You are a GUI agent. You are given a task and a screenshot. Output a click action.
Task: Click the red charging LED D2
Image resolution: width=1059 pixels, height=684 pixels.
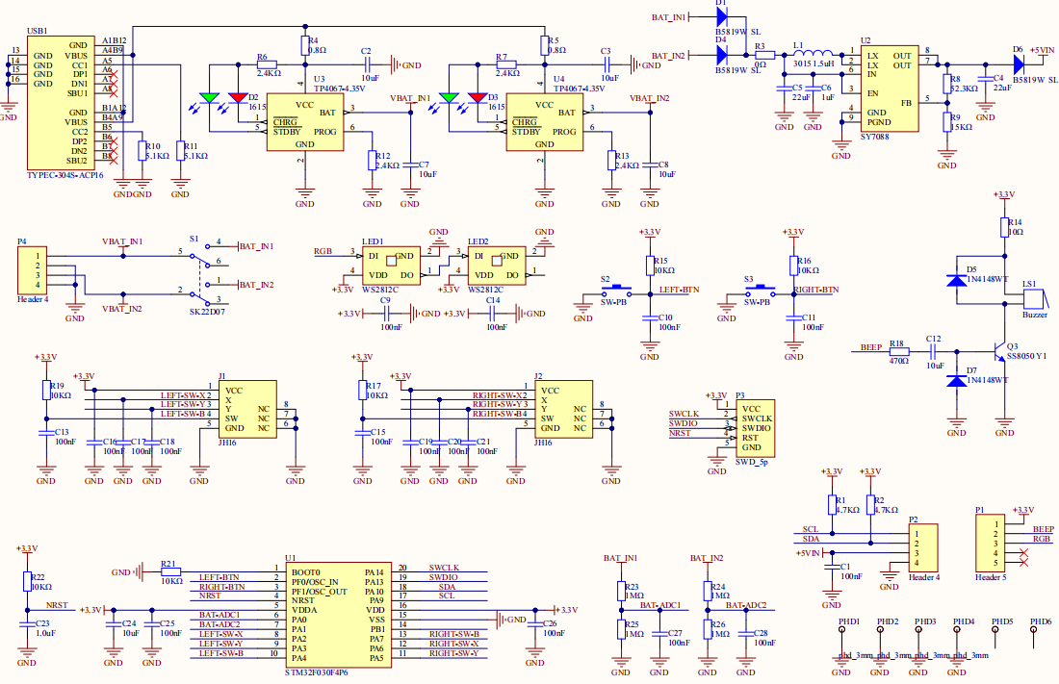[239, 98]
